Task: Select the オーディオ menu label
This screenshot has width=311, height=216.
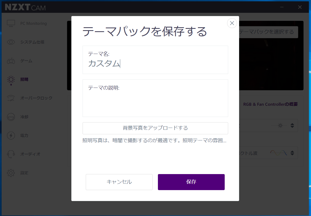Action: click(30, 154)
